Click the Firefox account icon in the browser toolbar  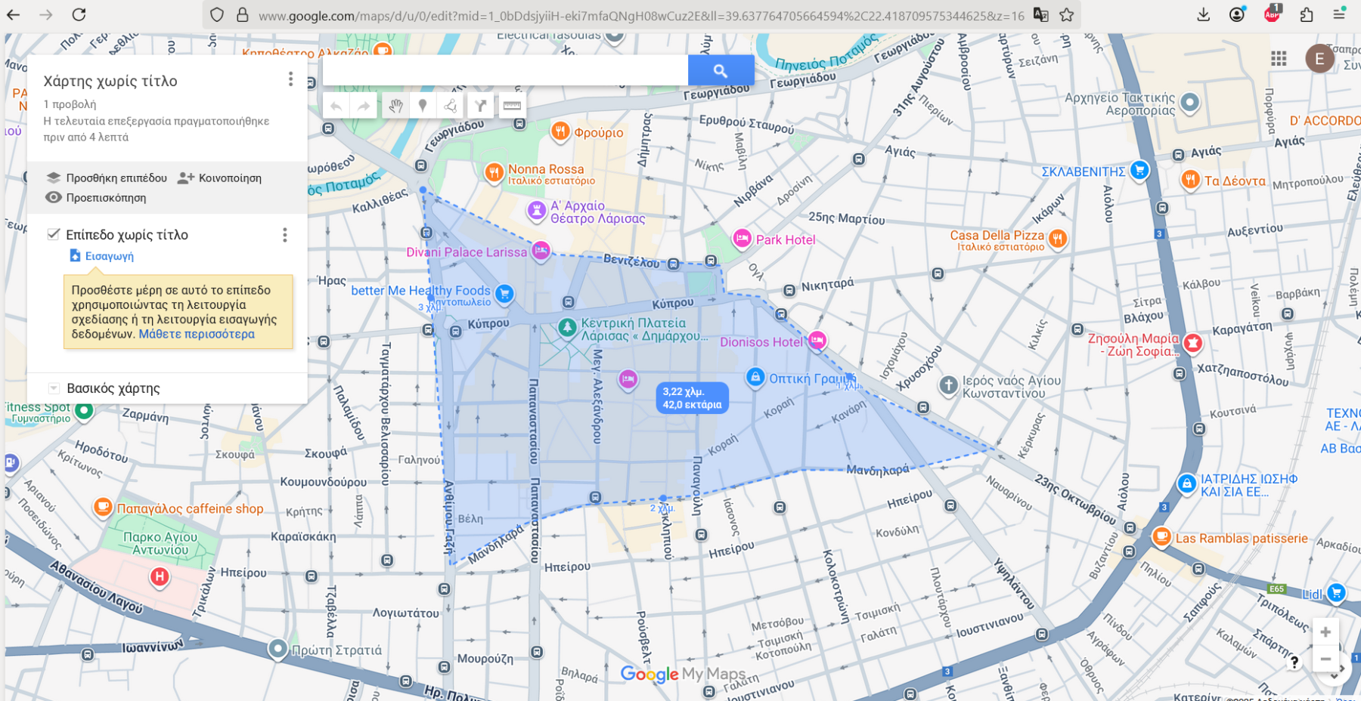pos(1237,14)
